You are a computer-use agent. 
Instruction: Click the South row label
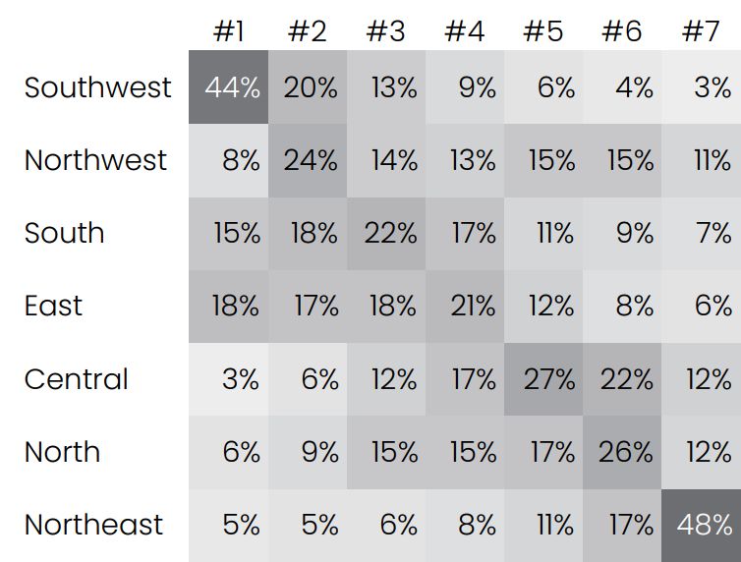tap(64, 233)
